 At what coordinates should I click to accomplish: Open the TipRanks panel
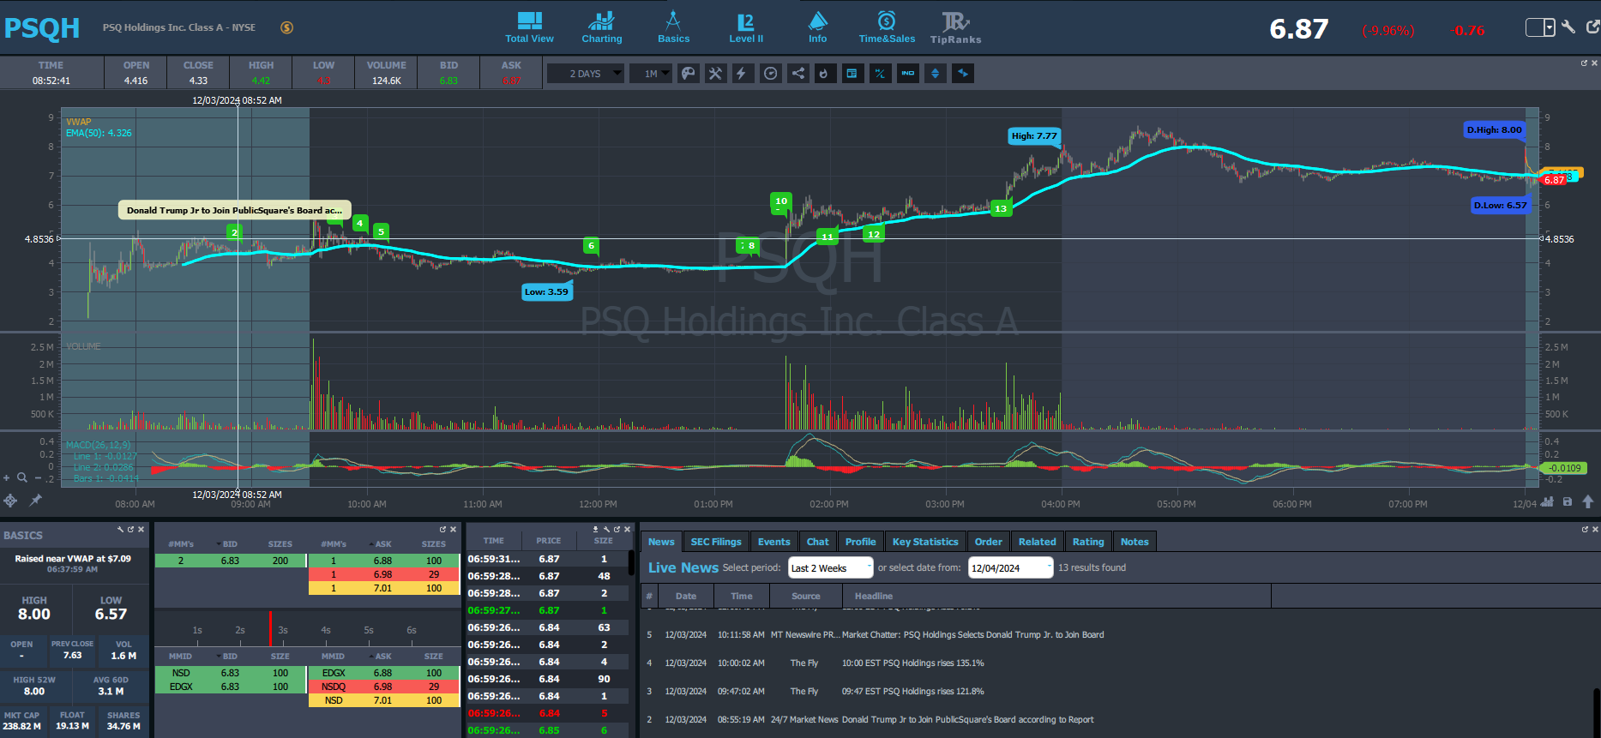[x=955, y=27]
